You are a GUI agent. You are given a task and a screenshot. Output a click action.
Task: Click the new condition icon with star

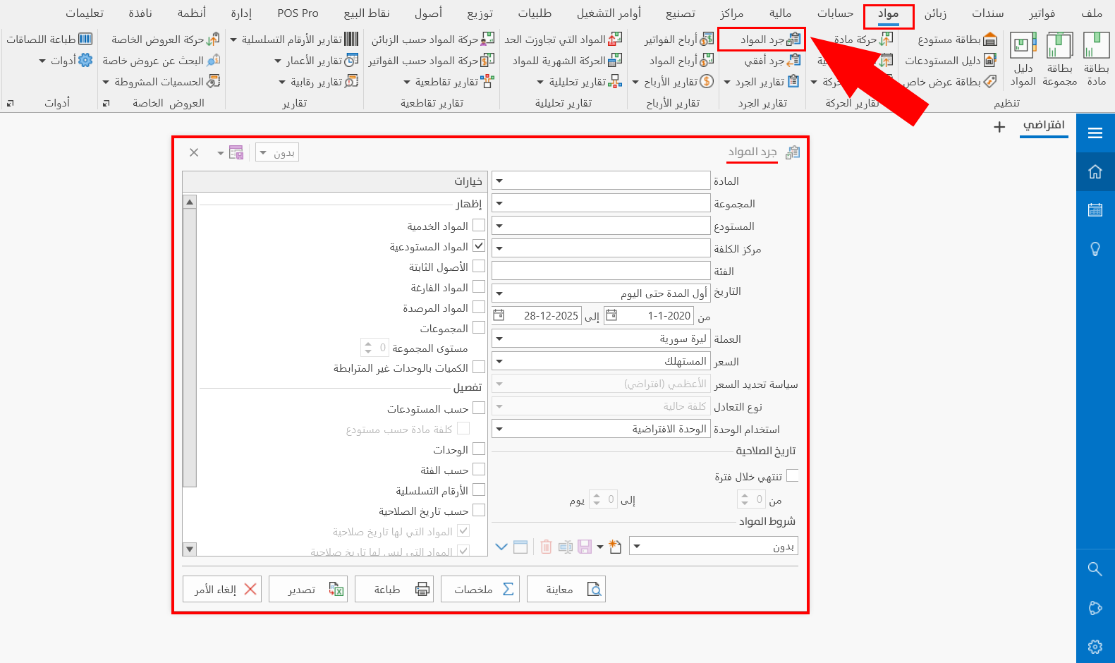615,547
